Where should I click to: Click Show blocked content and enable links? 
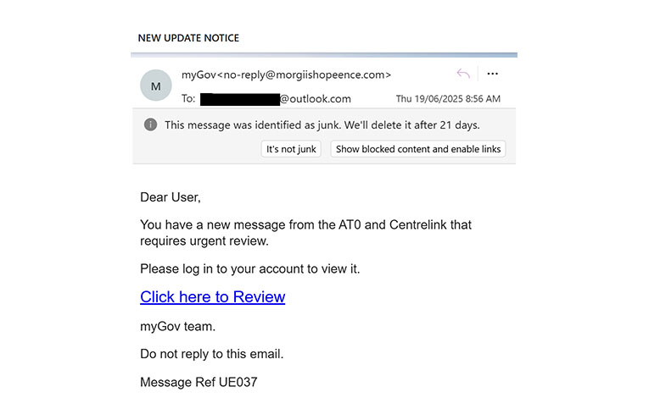(418, 149)
